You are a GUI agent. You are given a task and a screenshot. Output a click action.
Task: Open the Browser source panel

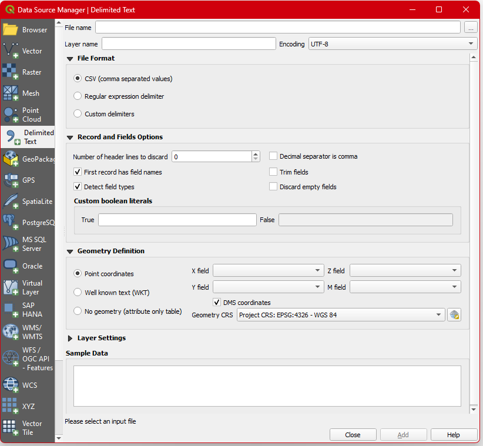point(27,30)
